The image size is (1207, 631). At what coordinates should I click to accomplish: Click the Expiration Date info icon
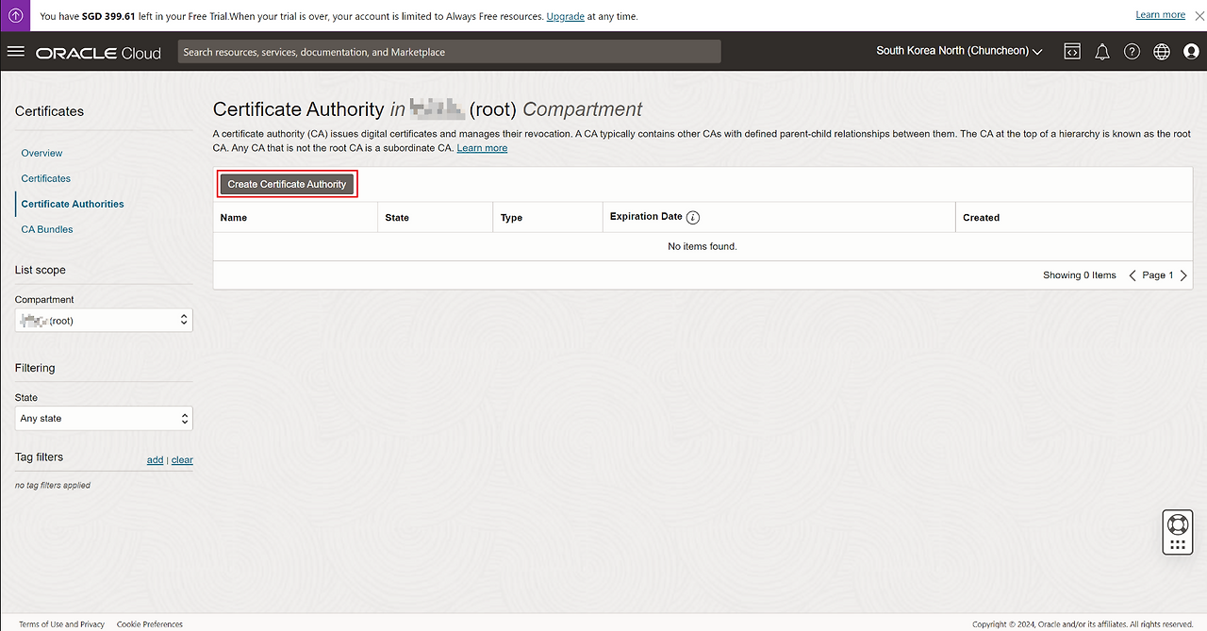pos(693,218)
